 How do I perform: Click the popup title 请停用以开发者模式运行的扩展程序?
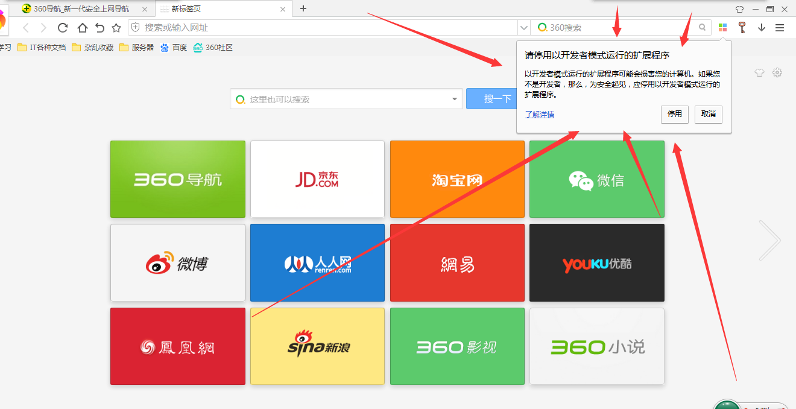pos(597,55)
